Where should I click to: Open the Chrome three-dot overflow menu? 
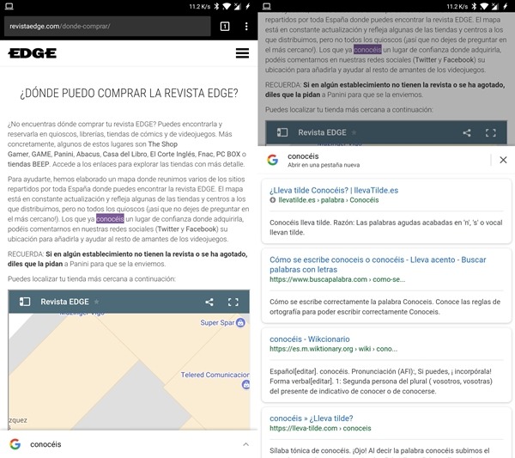pyautogui.click(x=246, y=27)
